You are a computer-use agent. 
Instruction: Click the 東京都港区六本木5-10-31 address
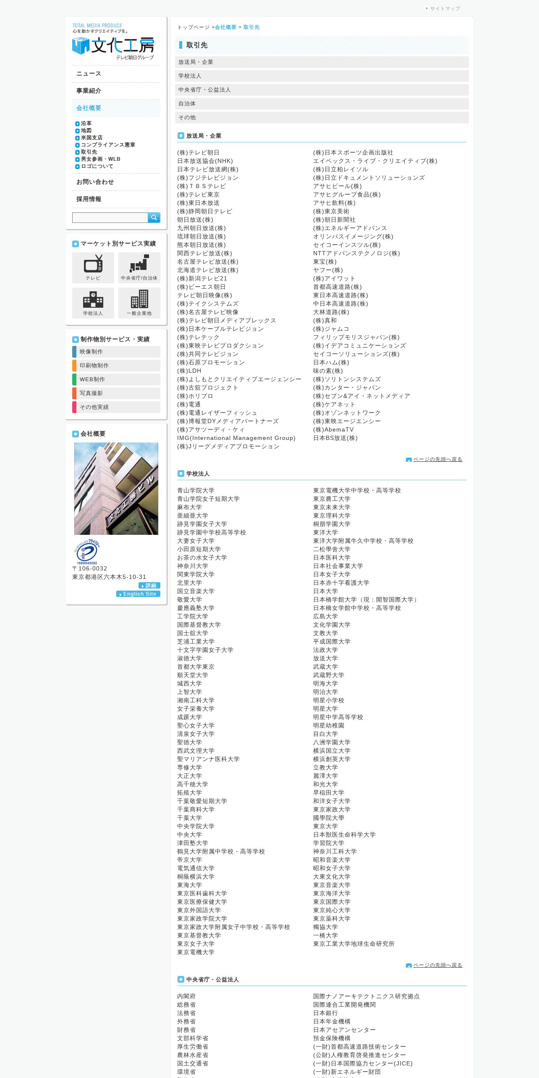pyautogui.click(x=109, y=577)
